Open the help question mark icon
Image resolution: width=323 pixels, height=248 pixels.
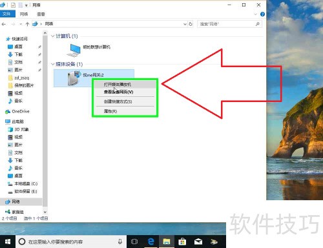262,14
